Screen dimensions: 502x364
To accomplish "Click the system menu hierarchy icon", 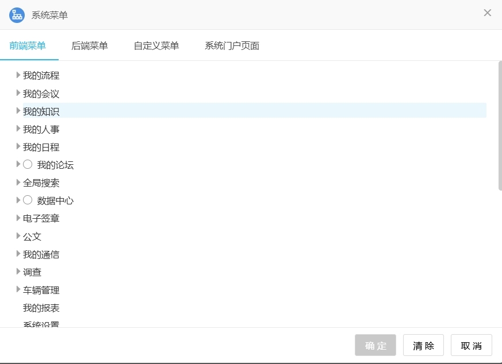I will [x=17, y=15].
